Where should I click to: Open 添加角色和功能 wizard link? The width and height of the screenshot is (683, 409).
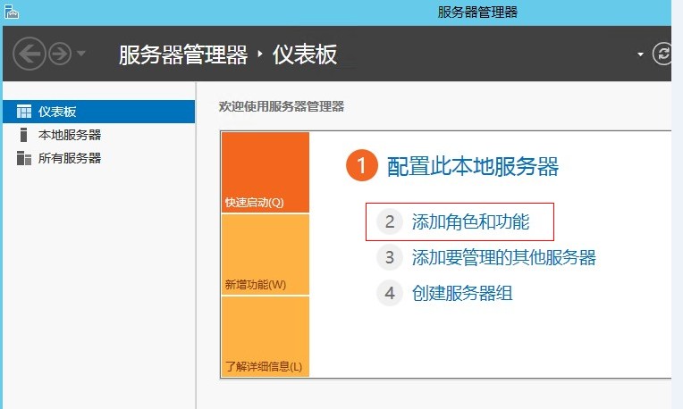pos(470,221)
